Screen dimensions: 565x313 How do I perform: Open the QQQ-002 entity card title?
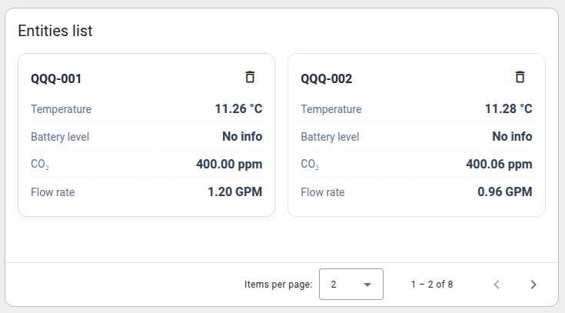(x=326, y=78)
